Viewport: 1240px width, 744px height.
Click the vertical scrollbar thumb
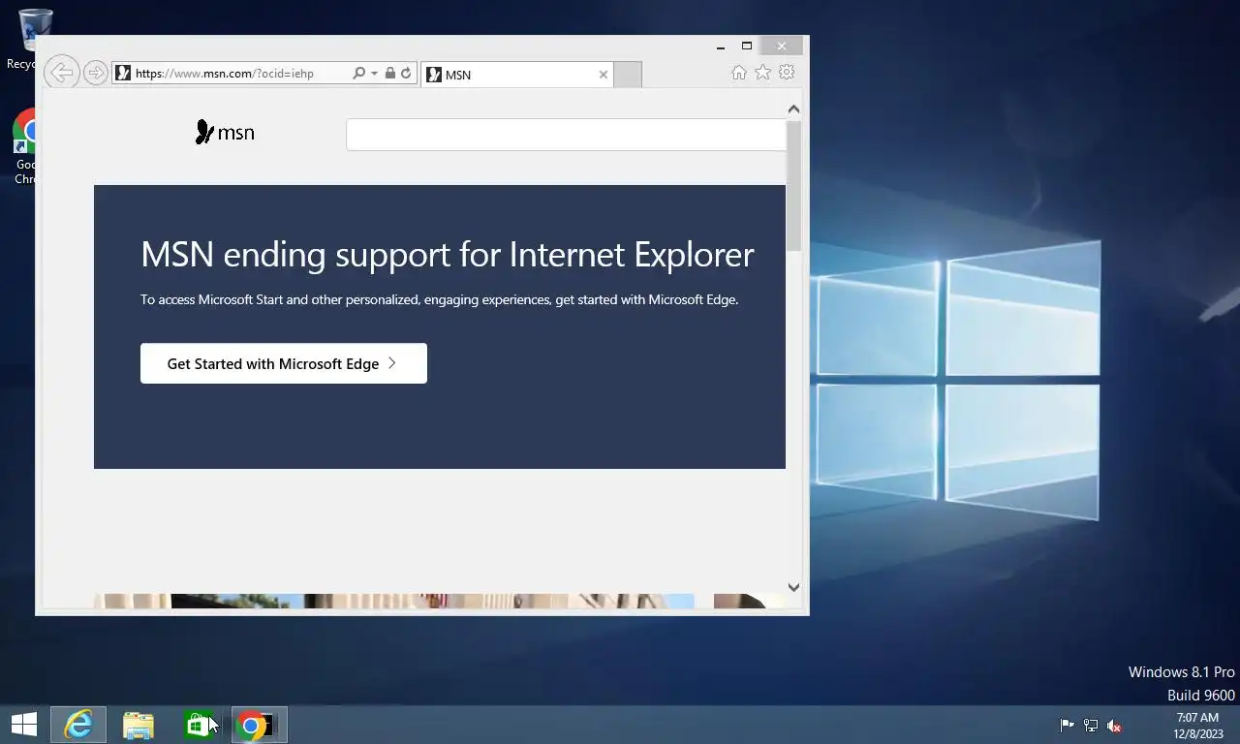point(793,186)
